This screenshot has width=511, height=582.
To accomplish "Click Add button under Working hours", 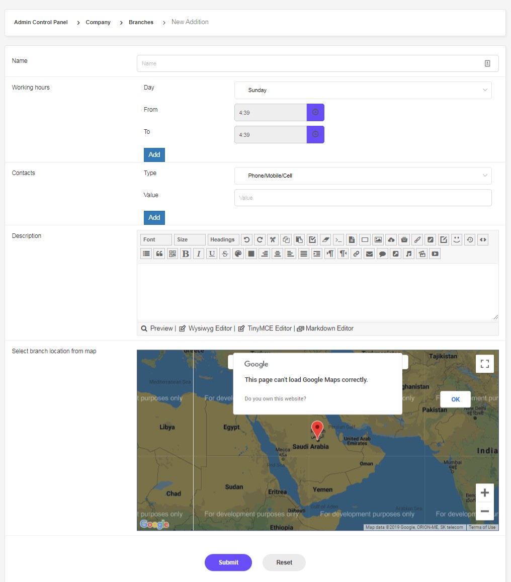I will (x=154, y=155).
